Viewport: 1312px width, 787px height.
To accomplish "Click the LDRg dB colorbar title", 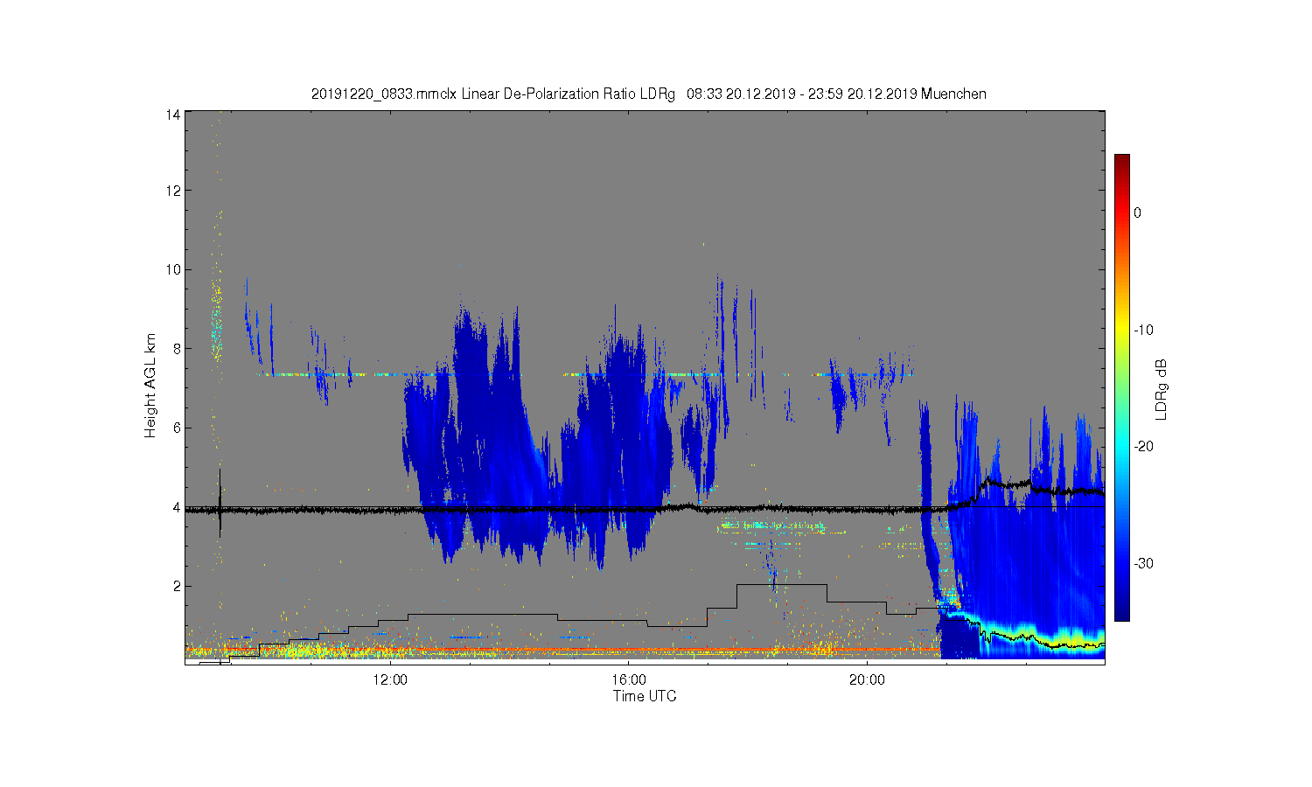I will (1162, 388).
